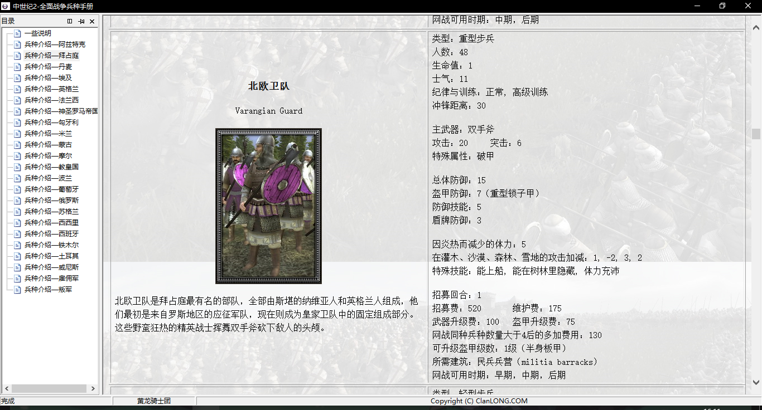Open the 一些说明 entry
The image size is (762, 410).
click(38, 33)
